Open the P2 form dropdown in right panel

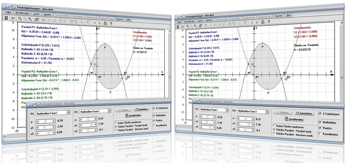[x=268, y=112]
